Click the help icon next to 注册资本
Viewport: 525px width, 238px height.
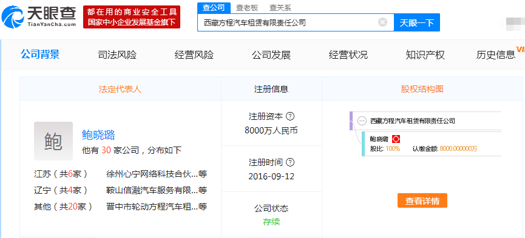tap(291, 116)
